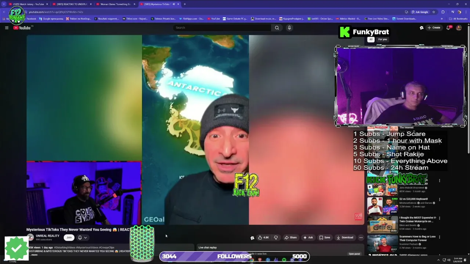Open the taskbar volume speaker icon
The height and width of the screenshot is (264, 470).
[x=449, y=260]
